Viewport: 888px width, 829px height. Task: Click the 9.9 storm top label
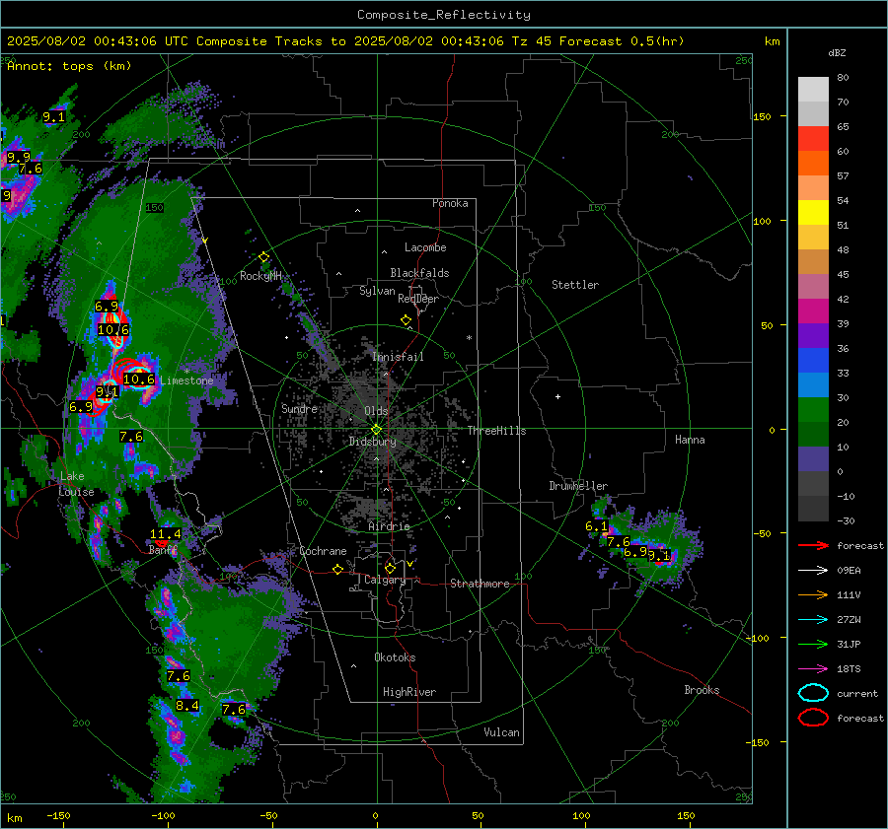18,157
